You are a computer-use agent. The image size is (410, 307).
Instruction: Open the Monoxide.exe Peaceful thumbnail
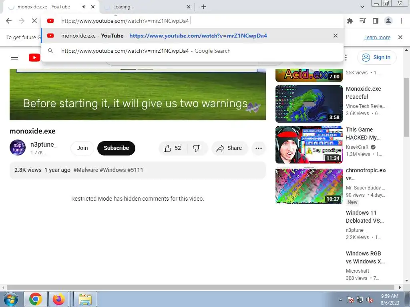coord(309,104)
